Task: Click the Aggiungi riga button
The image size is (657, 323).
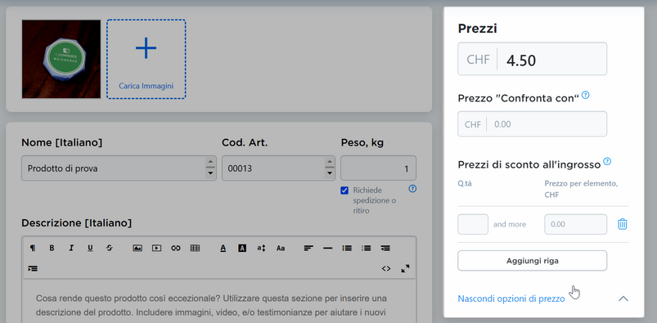Action: pyautogui.click(x=532, y=261)
